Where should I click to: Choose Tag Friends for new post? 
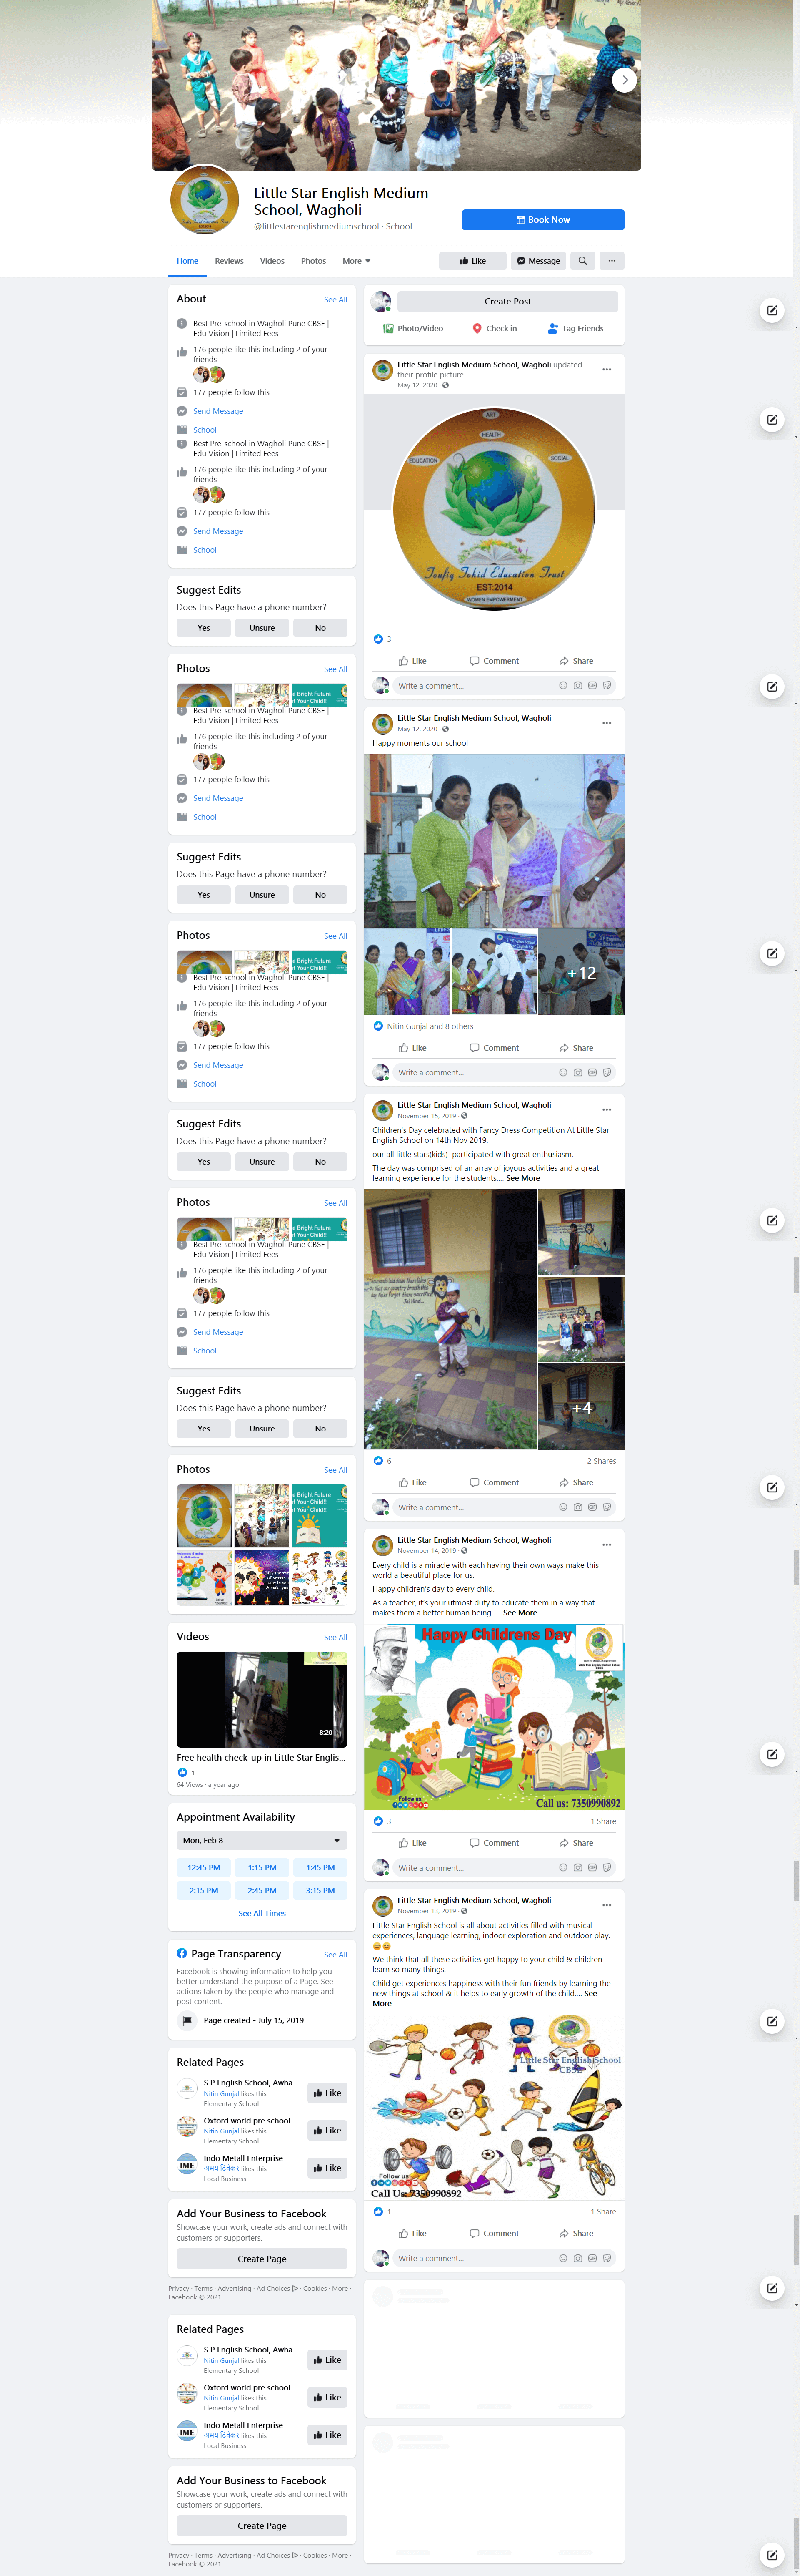click(575, 328)
